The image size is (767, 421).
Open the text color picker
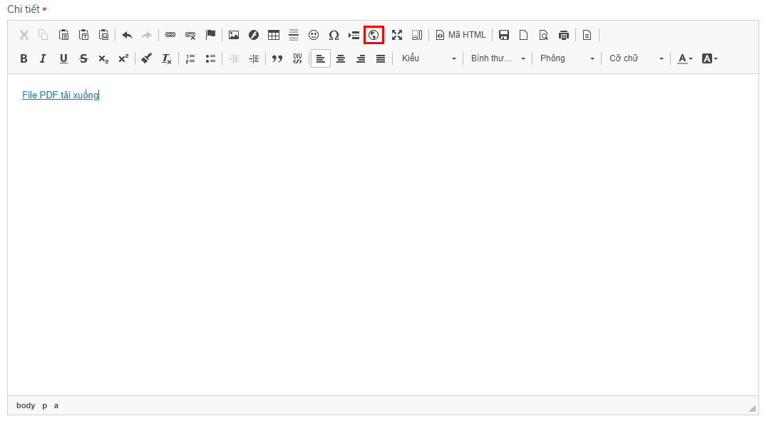click(x=684, y=58)
